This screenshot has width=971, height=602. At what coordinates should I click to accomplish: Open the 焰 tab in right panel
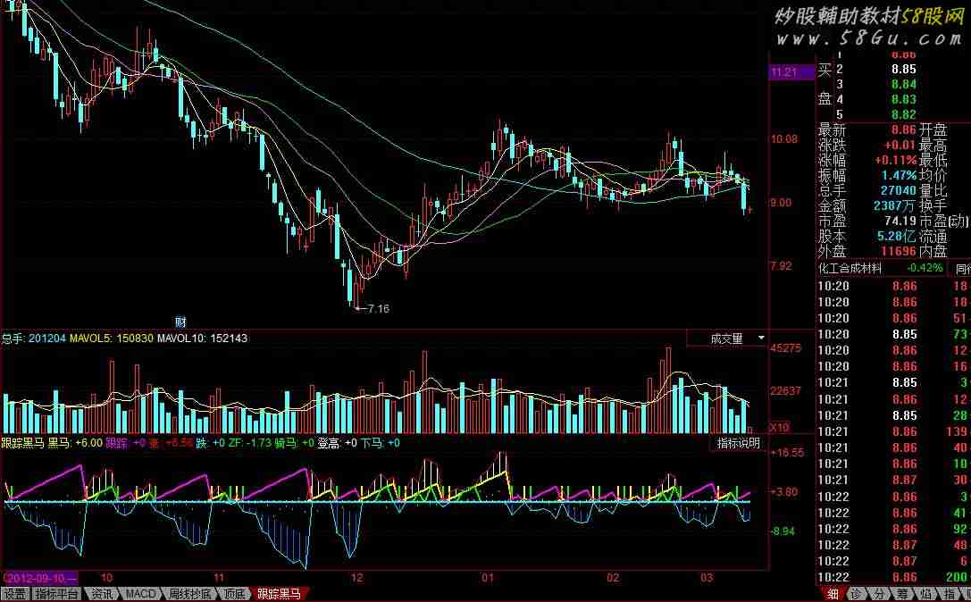925,594
